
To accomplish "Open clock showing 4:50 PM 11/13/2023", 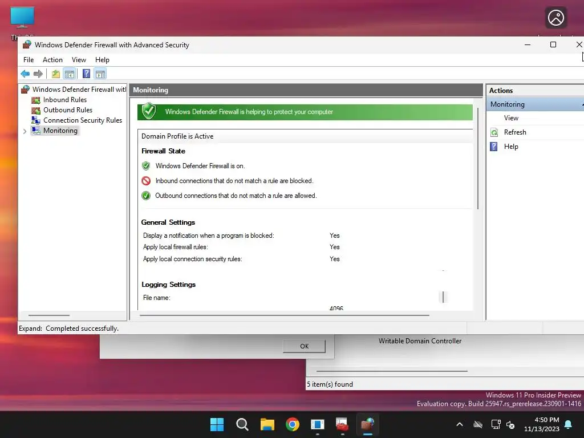I will tap(542, 424).
